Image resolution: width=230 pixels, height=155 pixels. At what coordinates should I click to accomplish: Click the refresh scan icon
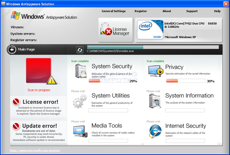(x=80, y=50)
